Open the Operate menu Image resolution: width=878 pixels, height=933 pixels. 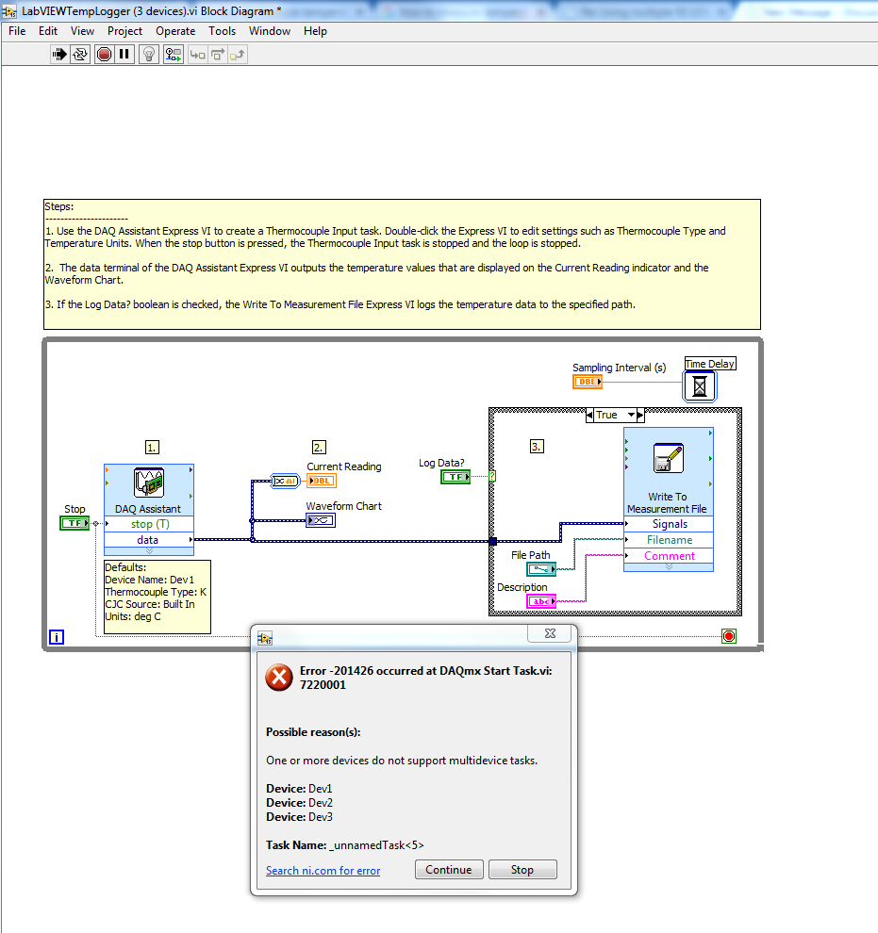tap(175, 31)
